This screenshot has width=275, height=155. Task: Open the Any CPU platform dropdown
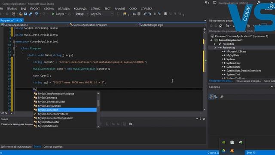pyautogui.click(x=102, y=14)
